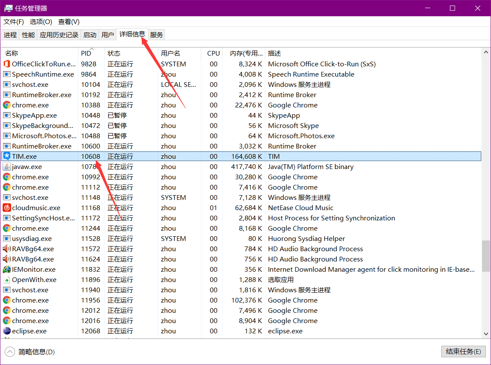Viewport: 491px width, 365px height.
Task: Select the usysdiag.exe process row
Action: tap(32, 239)
